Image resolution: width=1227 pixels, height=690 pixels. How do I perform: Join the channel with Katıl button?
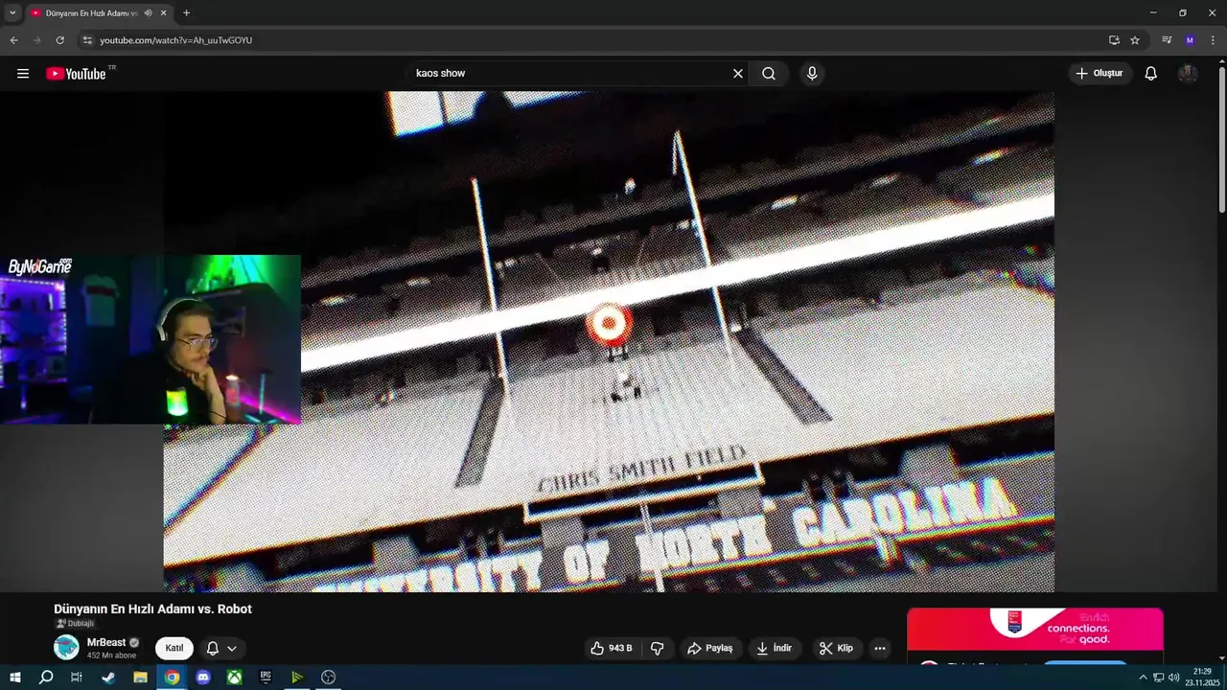tap(174, 649)
